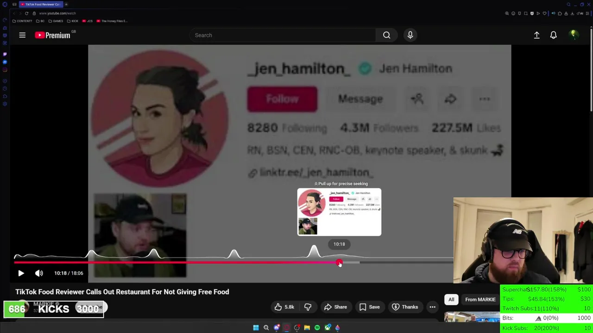Reload the page with the refresh icon
This screenshot has width=593, height=333.
[x=26, y=13]
